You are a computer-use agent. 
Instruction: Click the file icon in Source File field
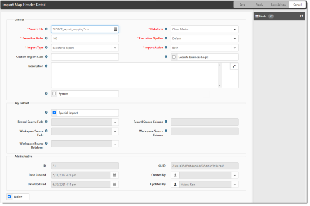[116, 29]
